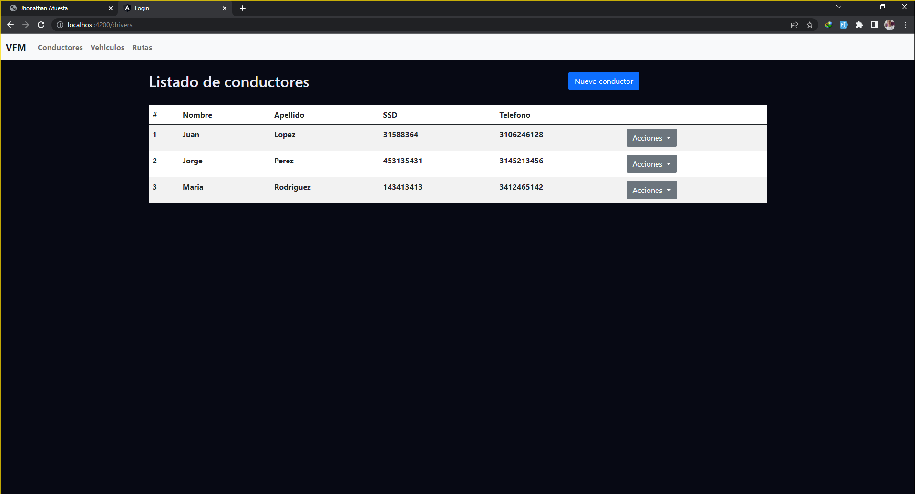Open the share page icon
The width and height of the screenshot is (915, 494).
[x=794, y=25]
